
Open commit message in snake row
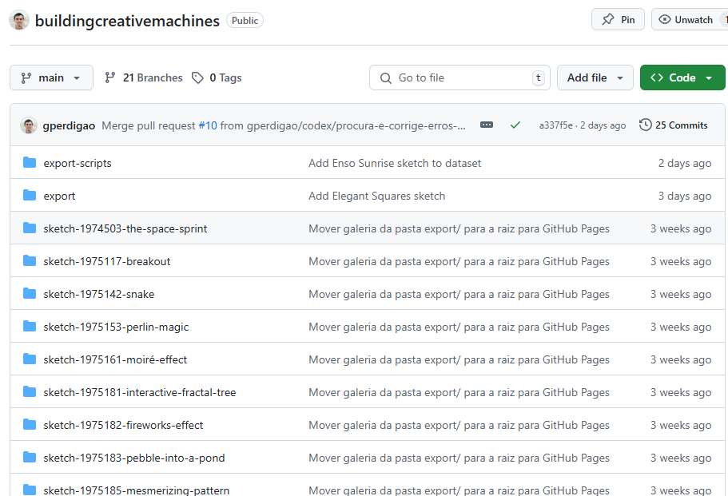tap(459, 294)
